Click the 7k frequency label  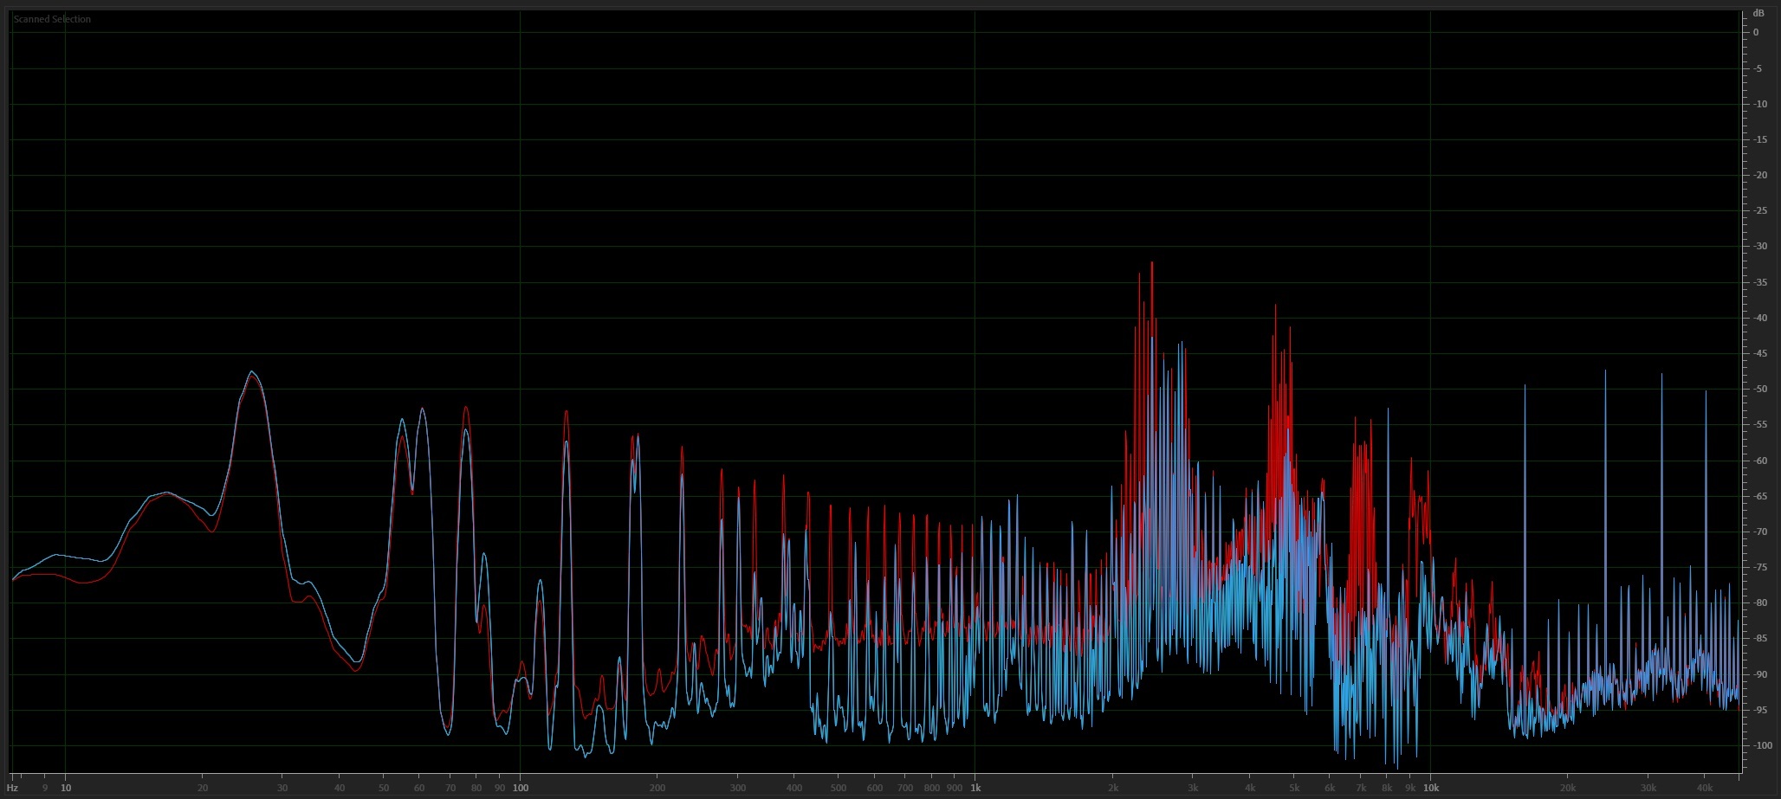(1361, 788)
